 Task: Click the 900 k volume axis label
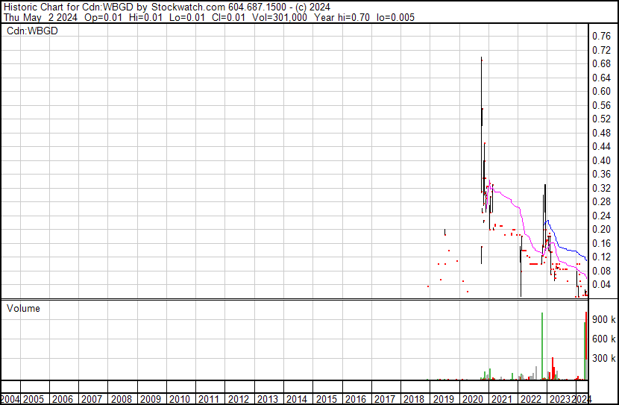point(603,320)
